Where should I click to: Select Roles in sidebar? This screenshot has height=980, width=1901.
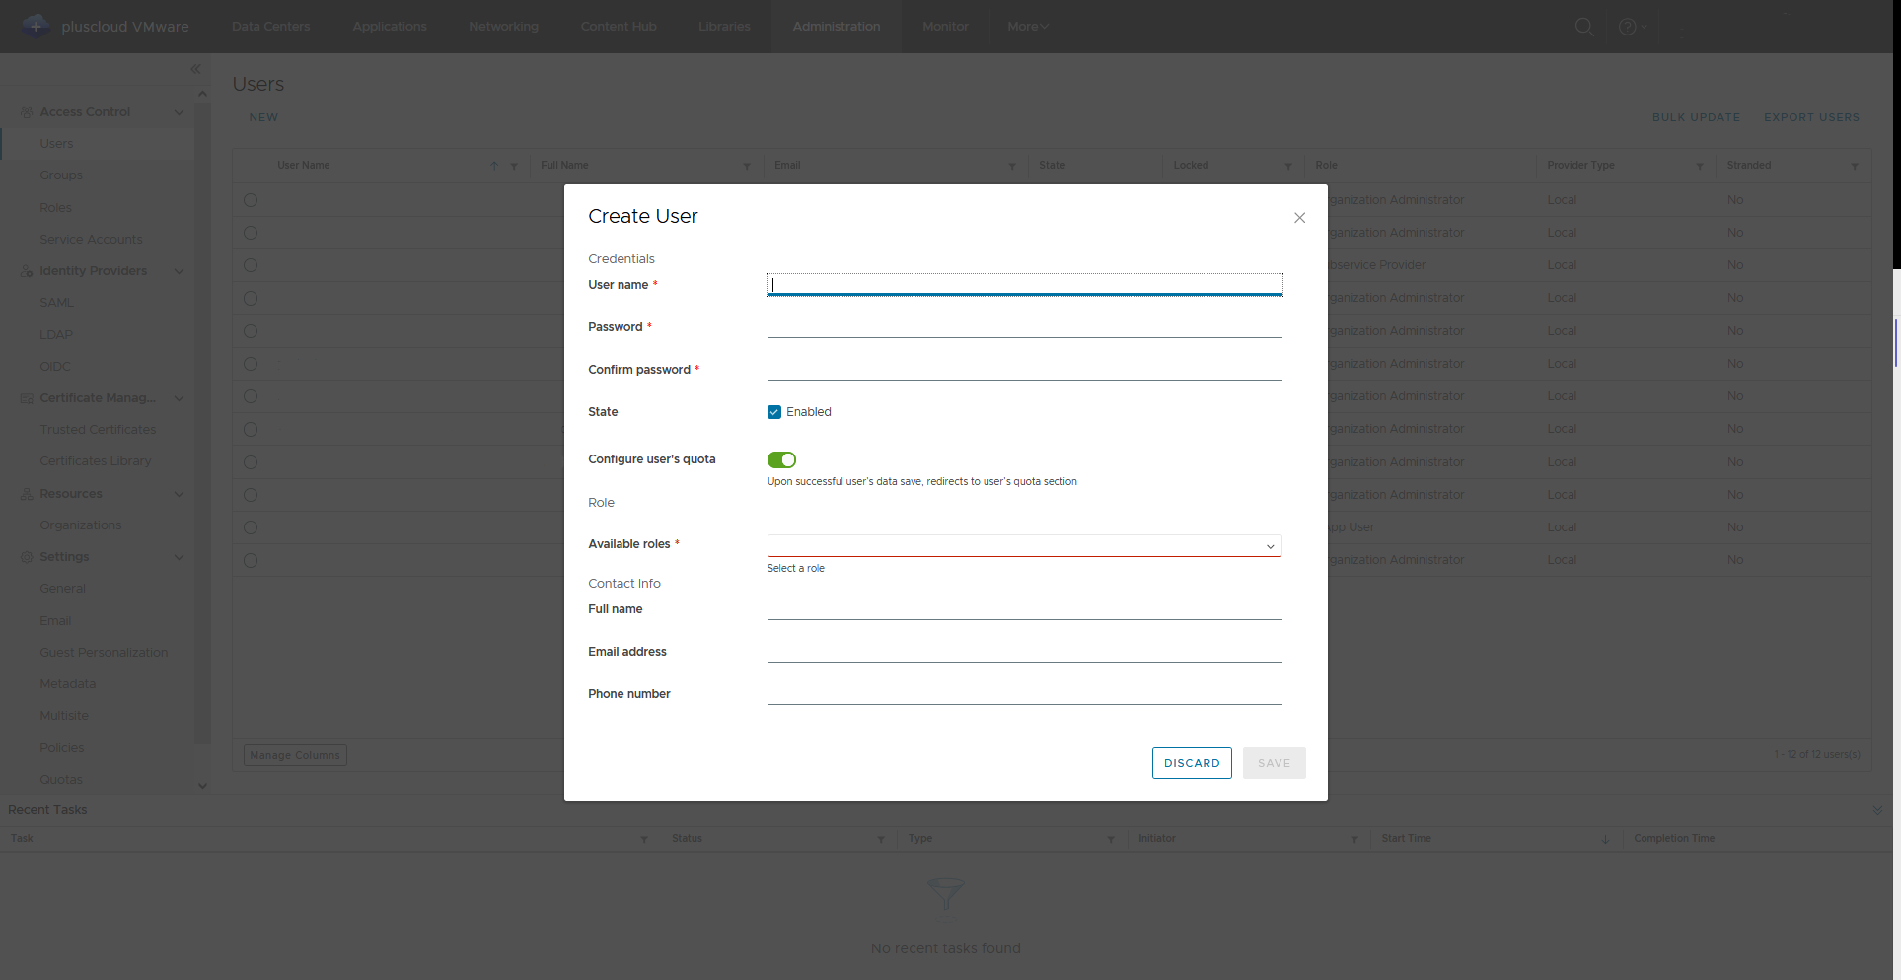(x=55, y=208)
